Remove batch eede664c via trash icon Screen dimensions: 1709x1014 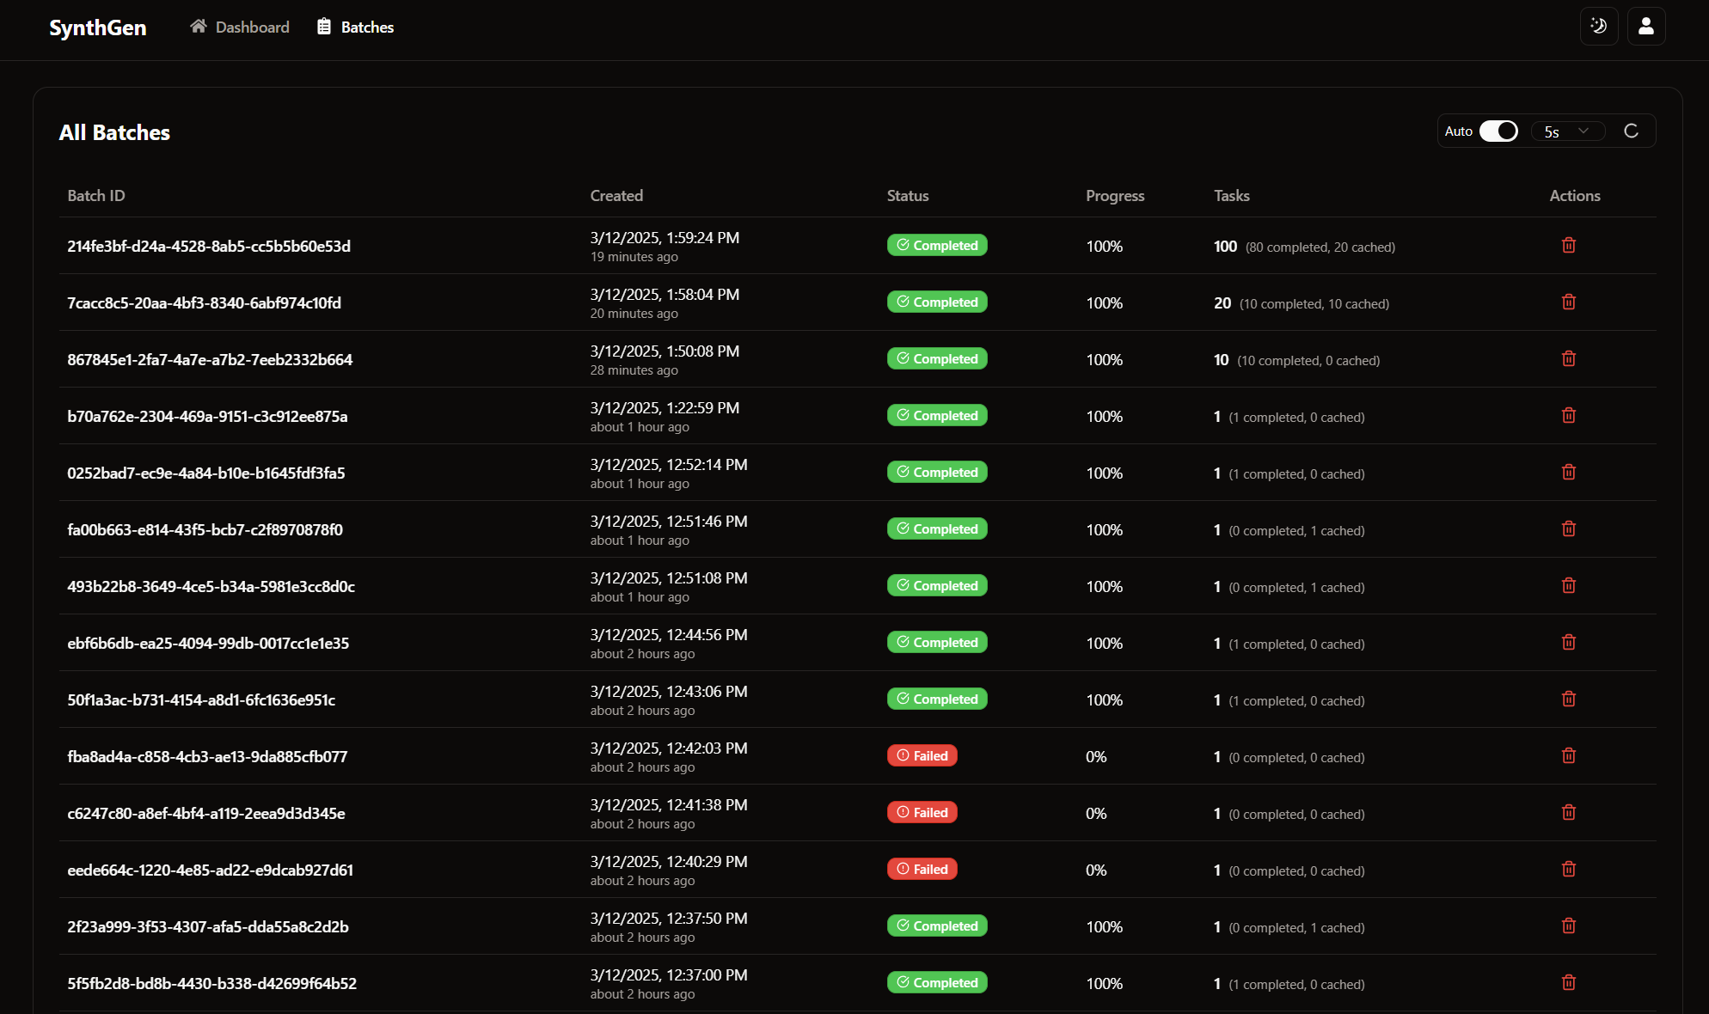[x=1568, y=870]
